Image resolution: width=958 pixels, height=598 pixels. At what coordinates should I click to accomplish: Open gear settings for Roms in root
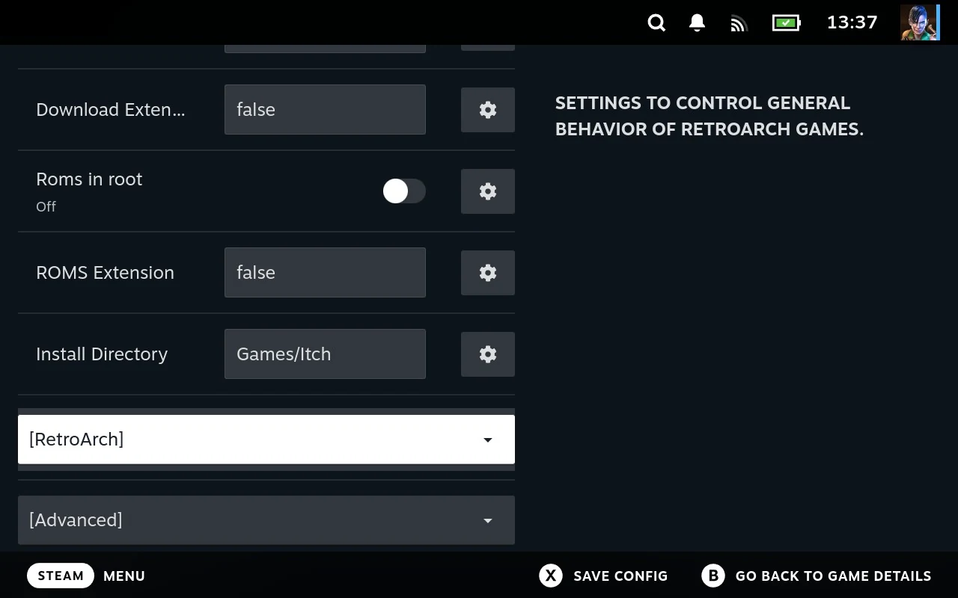tap(488, 191)
